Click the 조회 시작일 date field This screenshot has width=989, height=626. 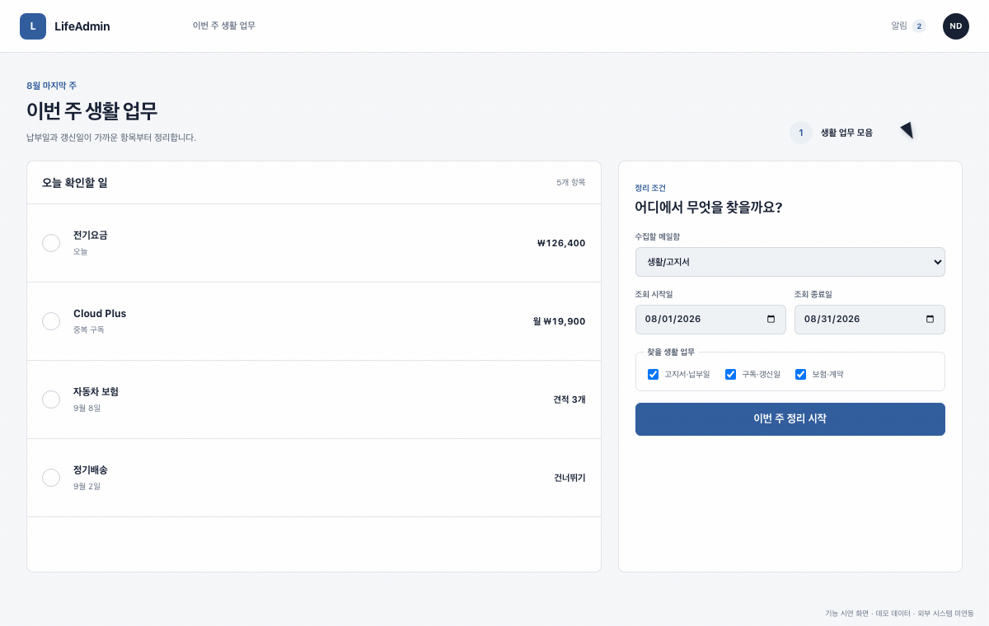[x=710, y=320]
